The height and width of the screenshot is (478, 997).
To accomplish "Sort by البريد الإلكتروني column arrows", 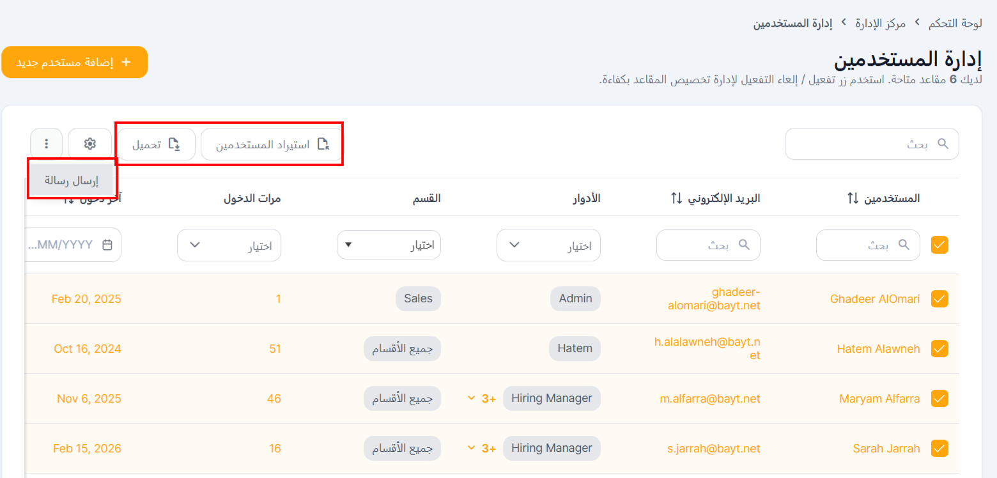I will pyautogui.click(x=677, y=198).
